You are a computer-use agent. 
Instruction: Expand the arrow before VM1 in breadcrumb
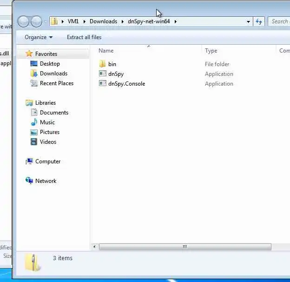[x=63, y=22]
